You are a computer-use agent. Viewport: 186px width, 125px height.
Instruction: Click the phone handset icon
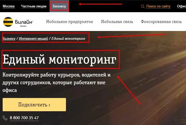pyautogui.click(x=5, y=118)
